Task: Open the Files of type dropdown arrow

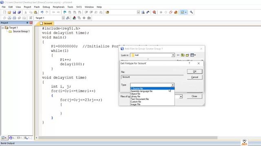Action: pos(181,97)
